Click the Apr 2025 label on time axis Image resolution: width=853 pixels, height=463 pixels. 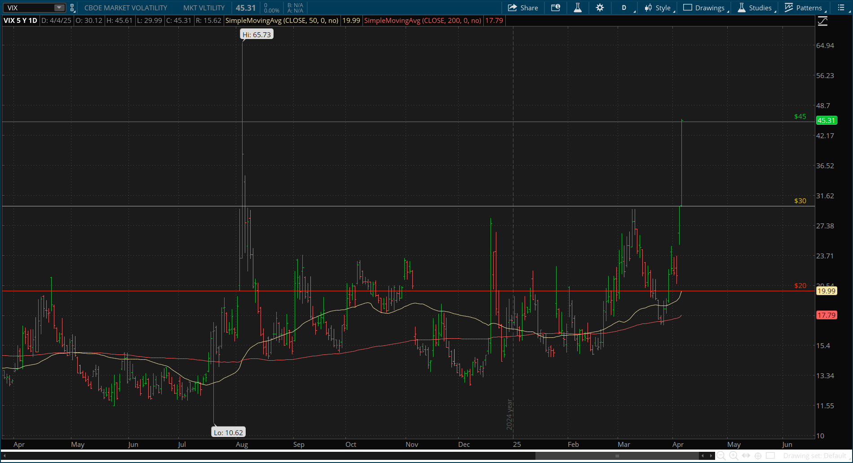pos(678,445)
